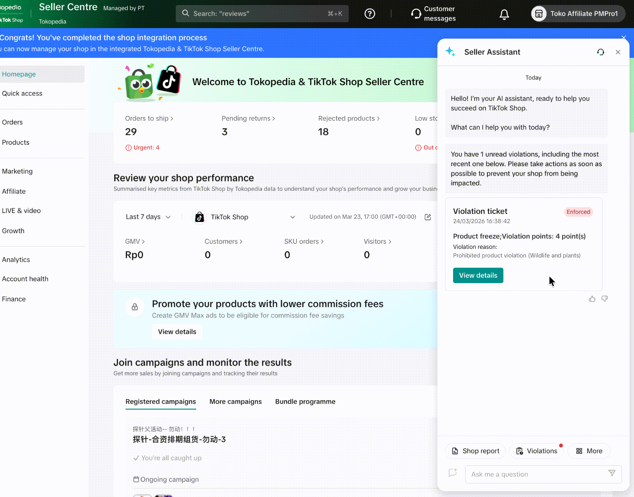
Task: Close the Seller Assistant panel
Action: pyautogui.click(x=618, y=52)
